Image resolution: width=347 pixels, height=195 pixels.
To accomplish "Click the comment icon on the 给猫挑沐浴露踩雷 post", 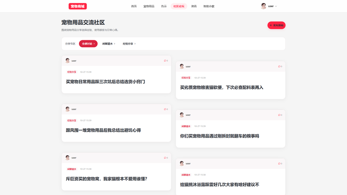I will click(x=280, y=163).
